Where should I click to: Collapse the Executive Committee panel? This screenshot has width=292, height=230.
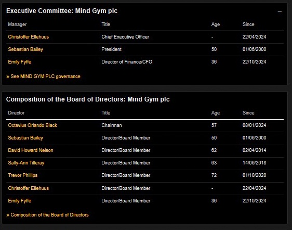click(280, 11)
